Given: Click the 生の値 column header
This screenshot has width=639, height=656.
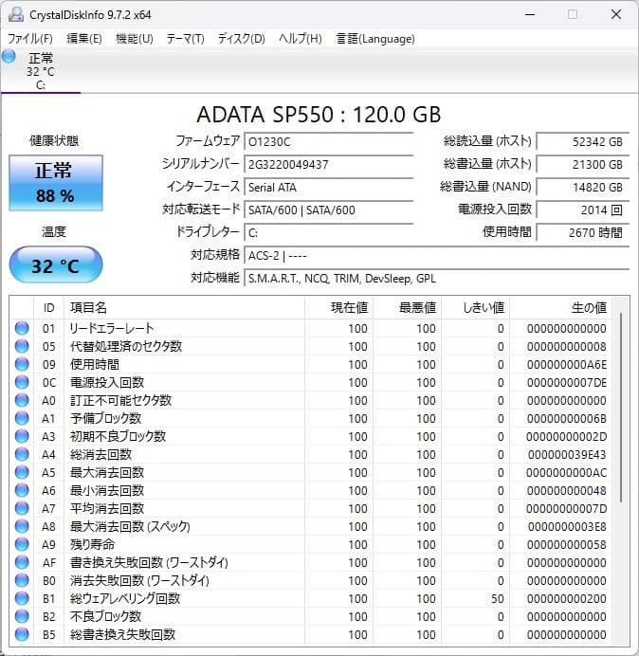Looking at the screenshot, I should point(560,308).
